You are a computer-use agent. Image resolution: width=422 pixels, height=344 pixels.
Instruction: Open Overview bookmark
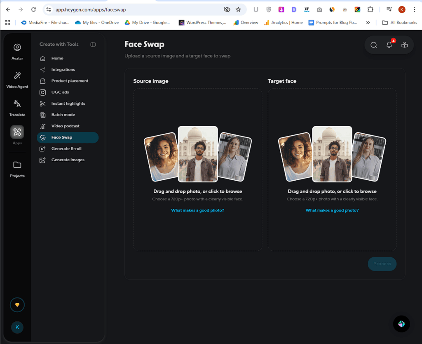click(246, 23)
